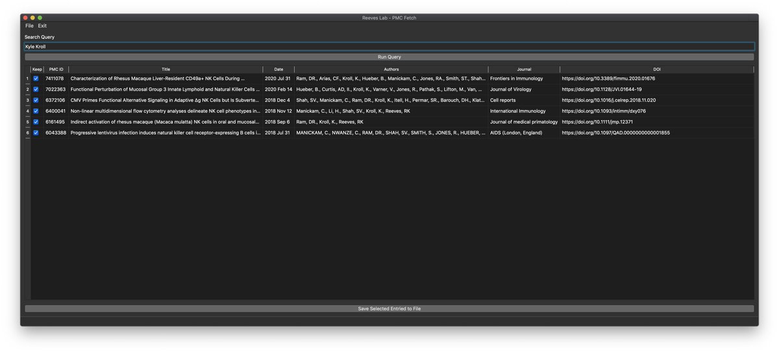Select journal cell Journal of Virology
This screenshot has width=779, height=353.
524,89
